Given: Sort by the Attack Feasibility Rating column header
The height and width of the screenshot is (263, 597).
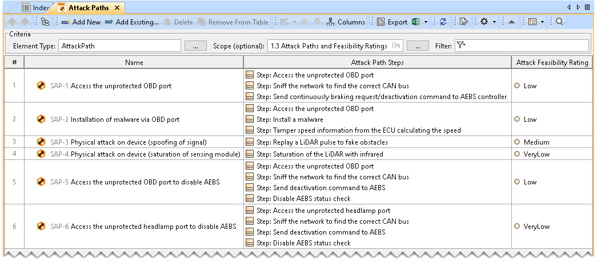Looking at the screenshot, I should [552, 63].
